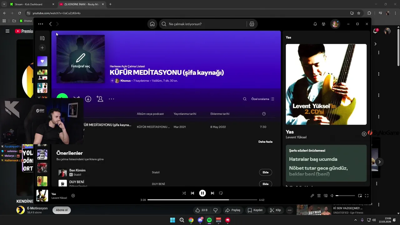The image size is (400, 225).
Task: Toggle lyrics microphone icon
Action: coord(312,196)
